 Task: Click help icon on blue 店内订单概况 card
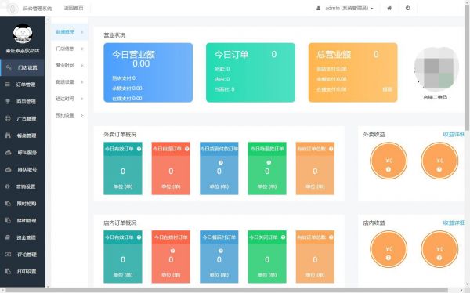click(221, 251)
